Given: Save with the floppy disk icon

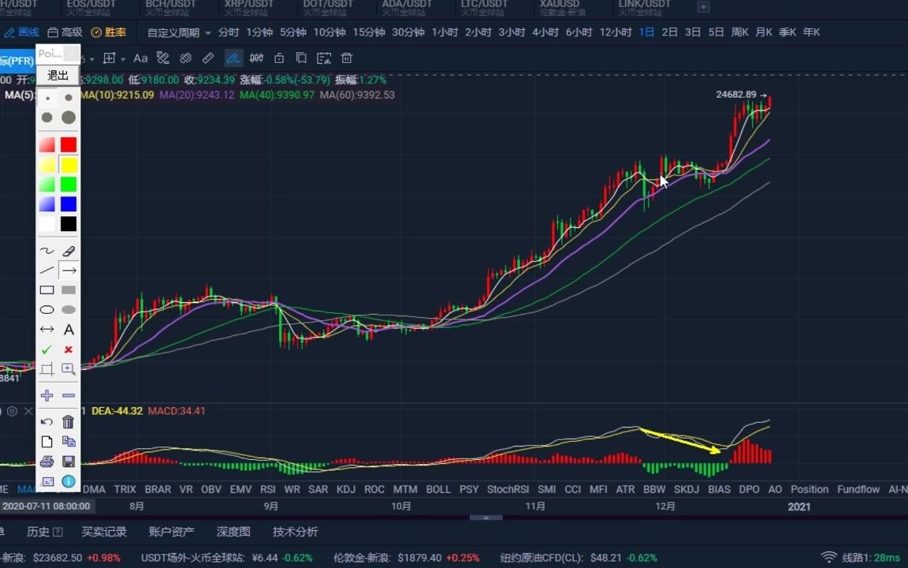Looking at the screenshot, I should point(69,461).
